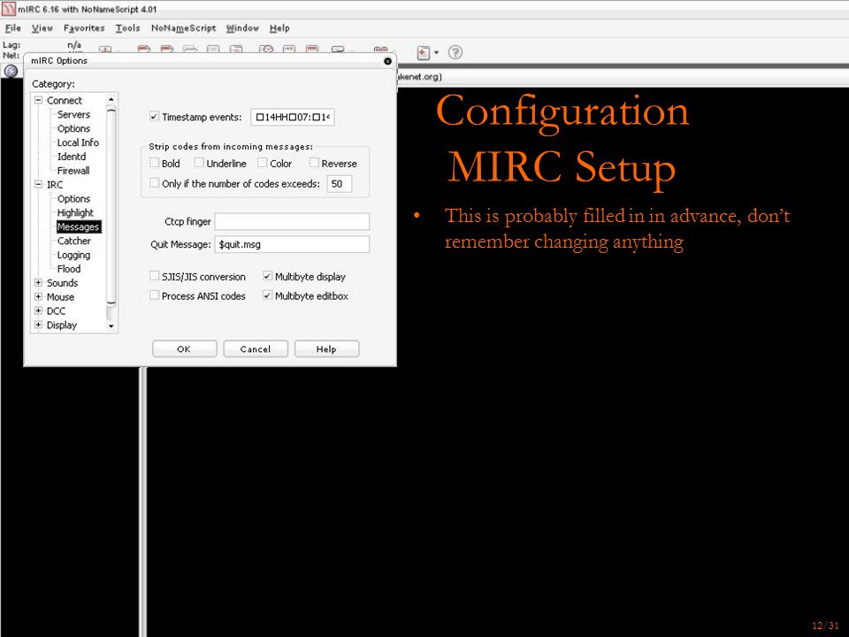The height and width of the screenshot is (637, 849).
Task: Enable the Bold strip code checkbox
Action: (154, 163)
